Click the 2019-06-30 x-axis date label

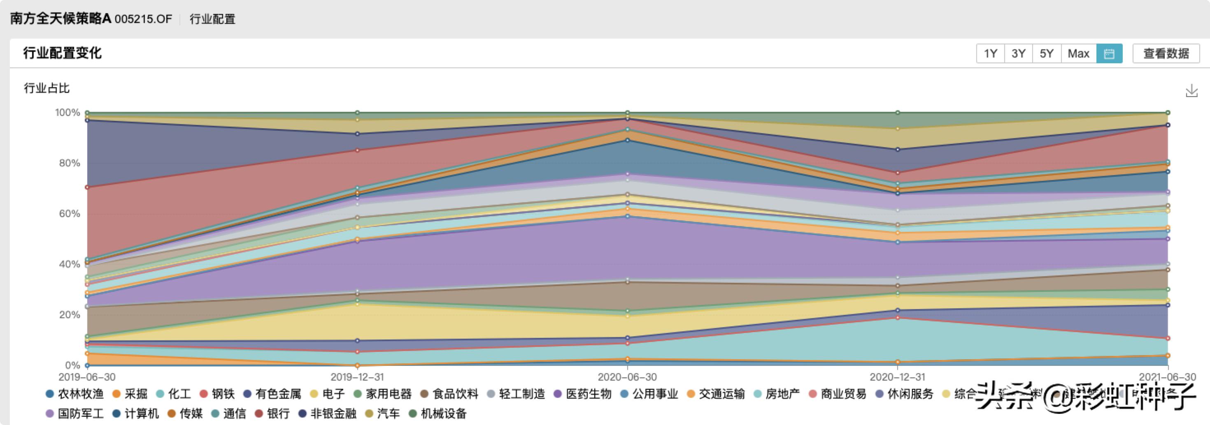coord(87,377)
